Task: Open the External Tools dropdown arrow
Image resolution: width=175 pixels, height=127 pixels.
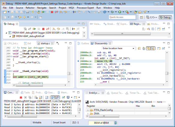Action: 131,12
